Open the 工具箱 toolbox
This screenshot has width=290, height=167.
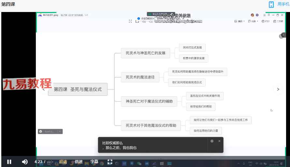pyautogui.click(x=278, y=21)
